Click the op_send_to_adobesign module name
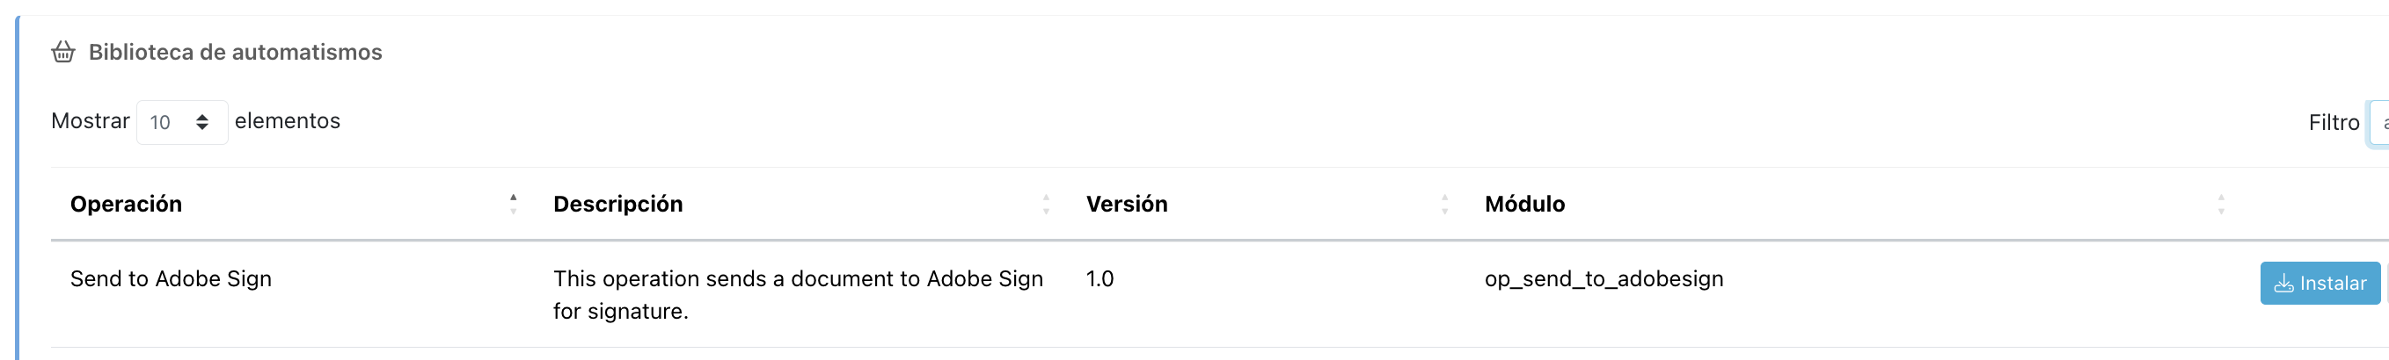The image size is (2389, 360). tap(1604, 278)
